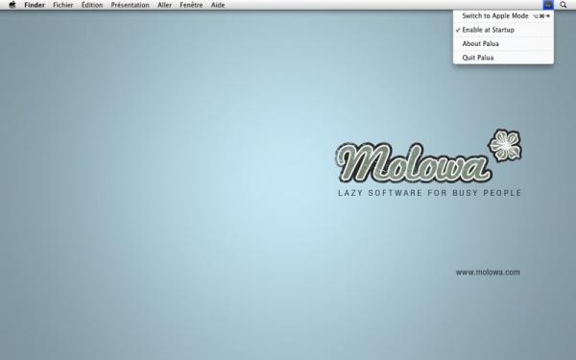Viewport: 576px width, 360px height.
Task: Open About Palua
Action: [503, 44]
